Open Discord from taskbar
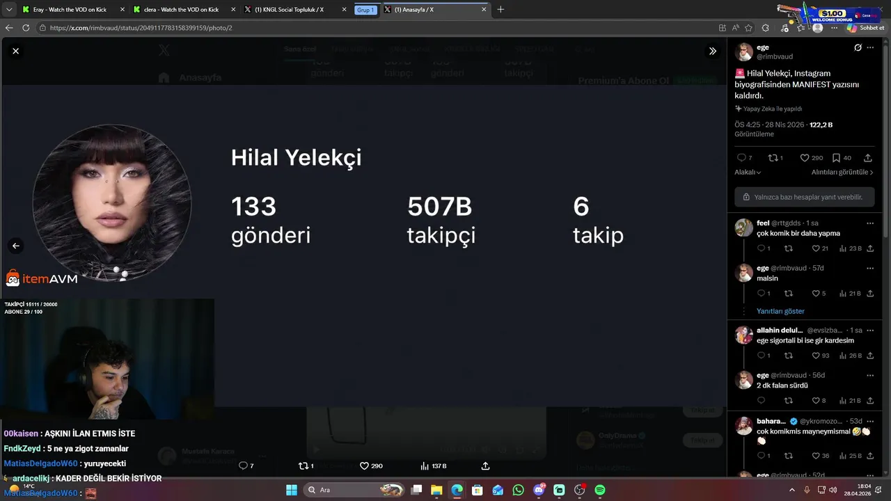Viewport: 891px width, 501px height. pos(539,490)
